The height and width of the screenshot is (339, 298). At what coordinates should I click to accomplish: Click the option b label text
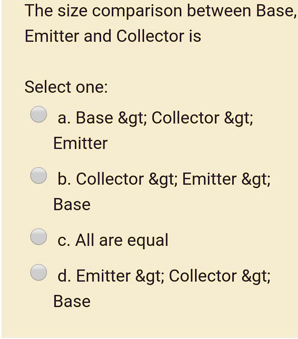163,179
